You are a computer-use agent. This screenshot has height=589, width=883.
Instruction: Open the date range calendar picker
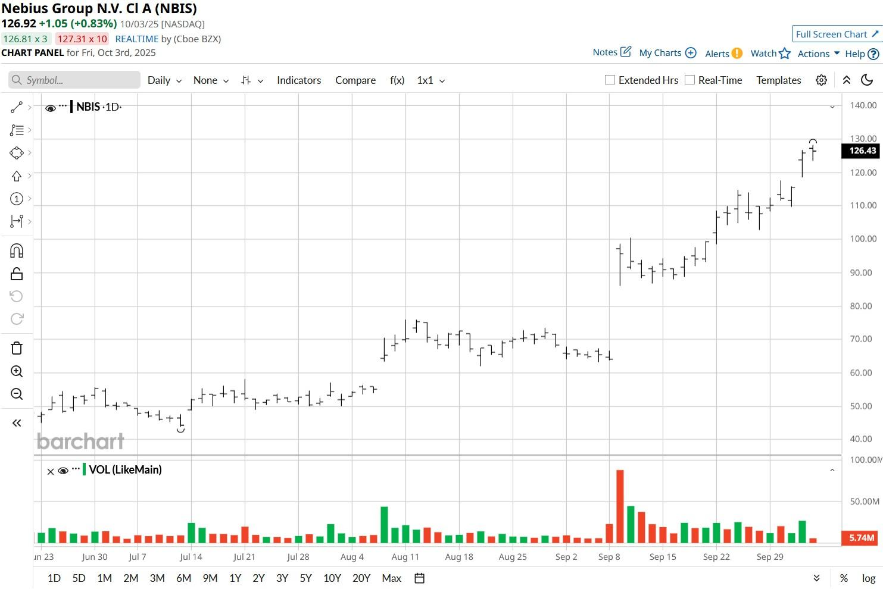click(419, 578)
